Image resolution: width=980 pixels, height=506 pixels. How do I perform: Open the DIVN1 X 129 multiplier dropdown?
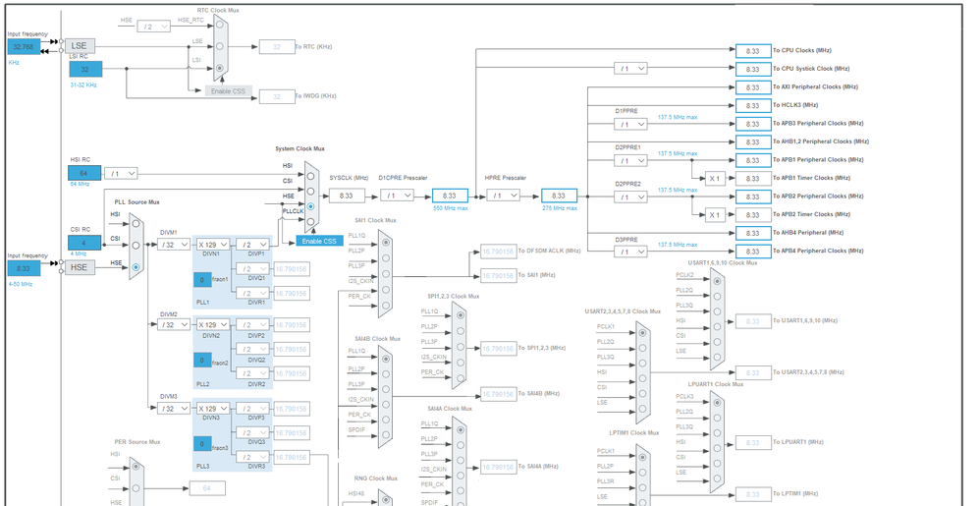point(213,245)
